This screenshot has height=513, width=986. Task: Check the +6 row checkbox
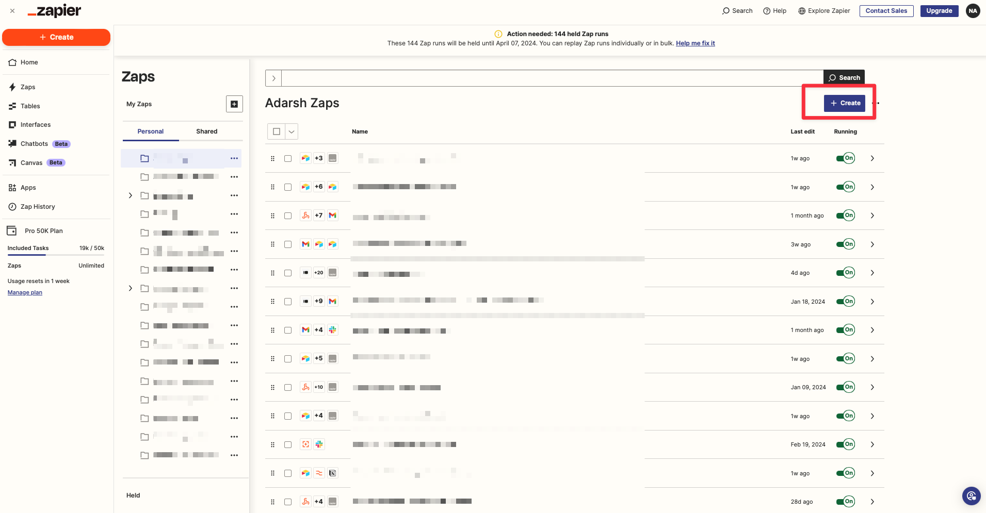click(288, 187)
